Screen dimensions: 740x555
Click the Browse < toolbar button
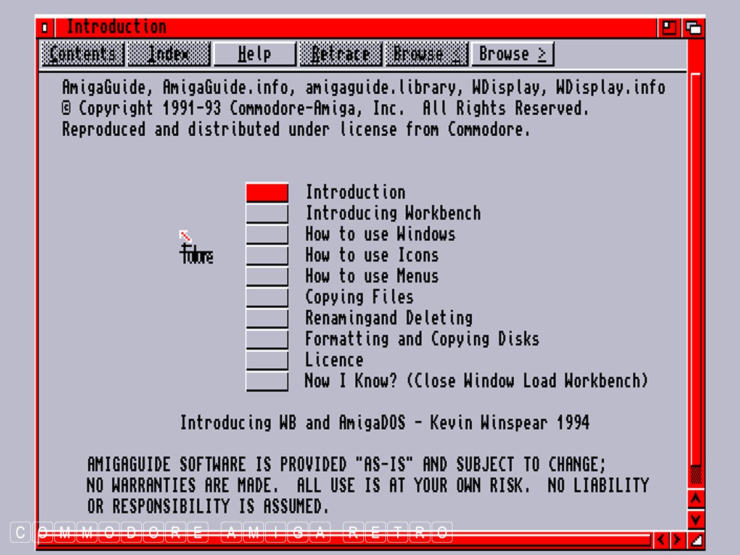point(426,54)
